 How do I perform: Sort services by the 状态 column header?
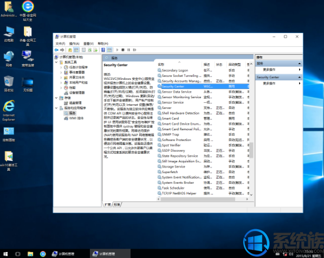point(221,65)
